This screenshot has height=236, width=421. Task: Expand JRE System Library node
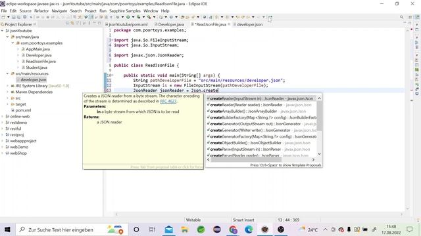pos(7,86)
